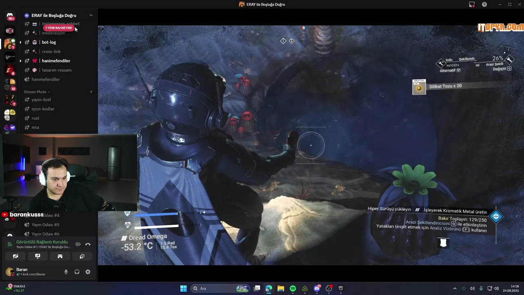Open system tray microphone indicator

481,288
